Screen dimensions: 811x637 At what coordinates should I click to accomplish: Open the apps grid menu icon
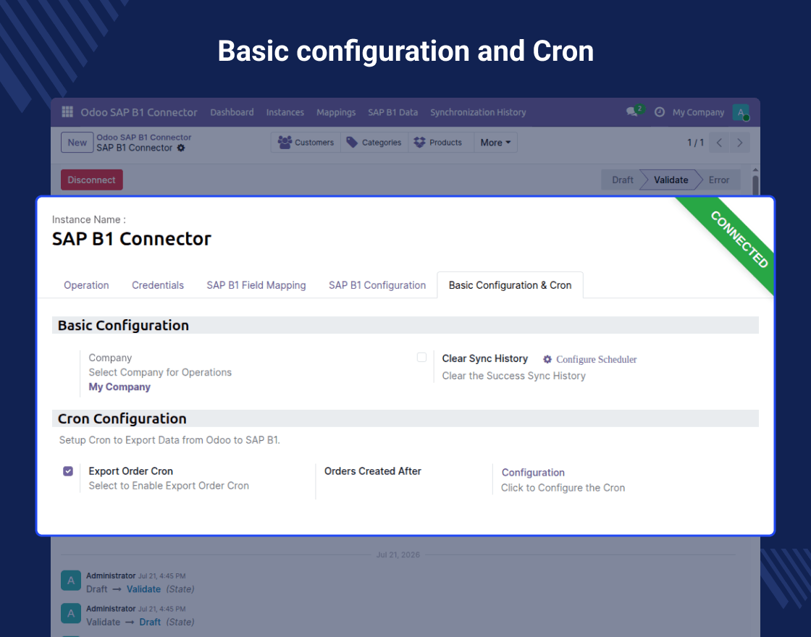(67, 111)
